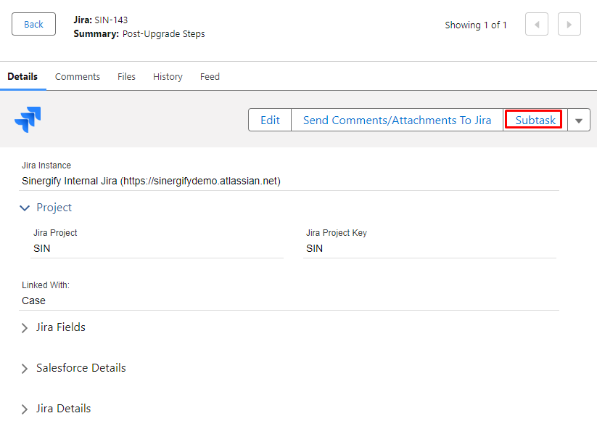Expand the Salesforce Details section
The image size is (597, 429).
(x=25, y=369)
